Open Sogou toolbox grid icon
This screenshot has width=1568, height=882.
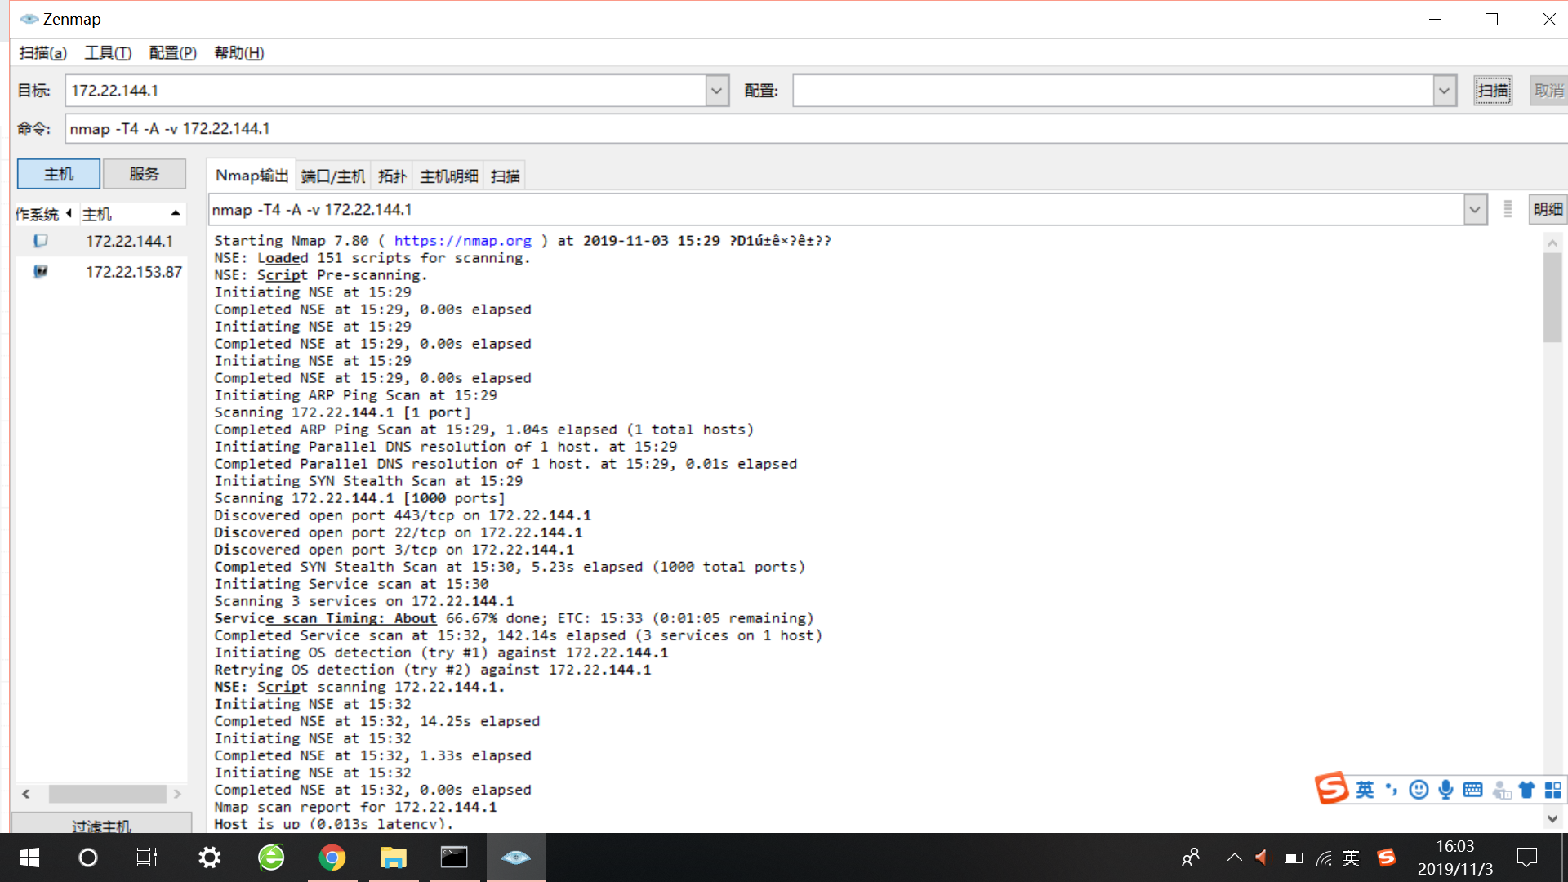click(1552, 790)
